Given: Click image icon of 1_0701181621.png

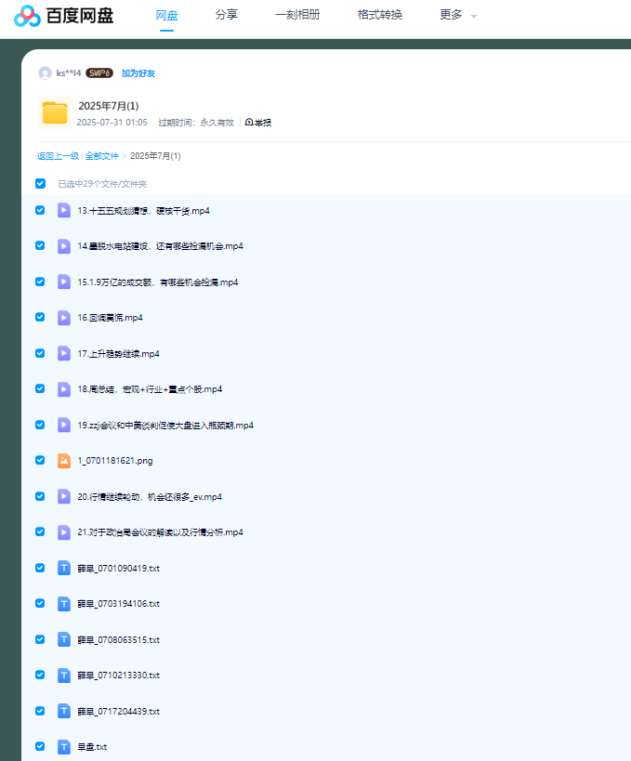Looking at the screenshot, I should [64, 461].
